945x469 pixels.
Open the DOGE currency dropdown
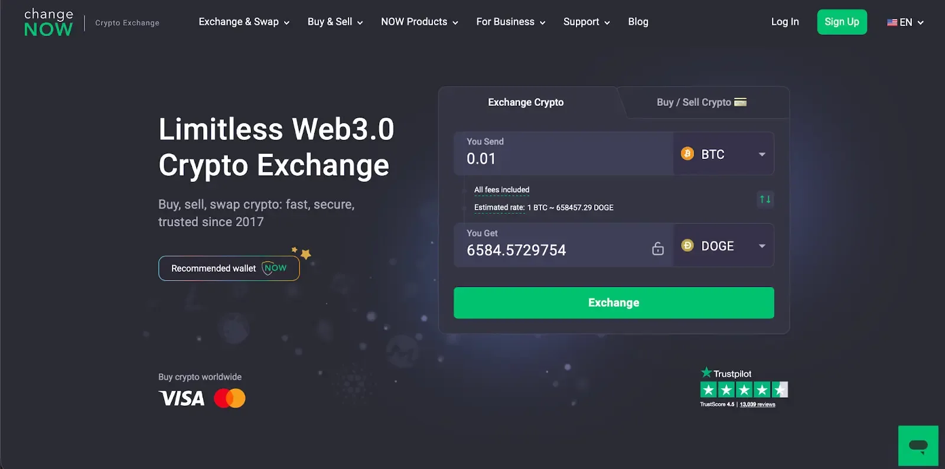pyautogui.click(x=761, y=246)
